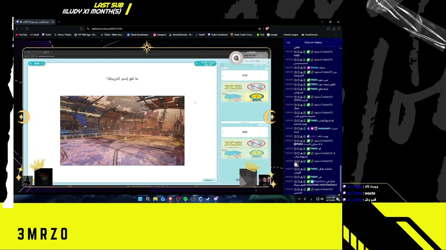Click the Mvalu username in chat
446x250 pixels.
click(x=315, y=68)
